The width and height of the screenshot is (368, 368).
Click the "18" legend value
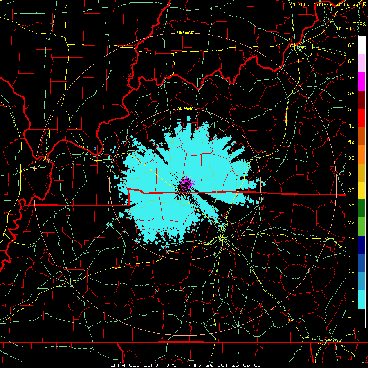[x=351, y=239]
